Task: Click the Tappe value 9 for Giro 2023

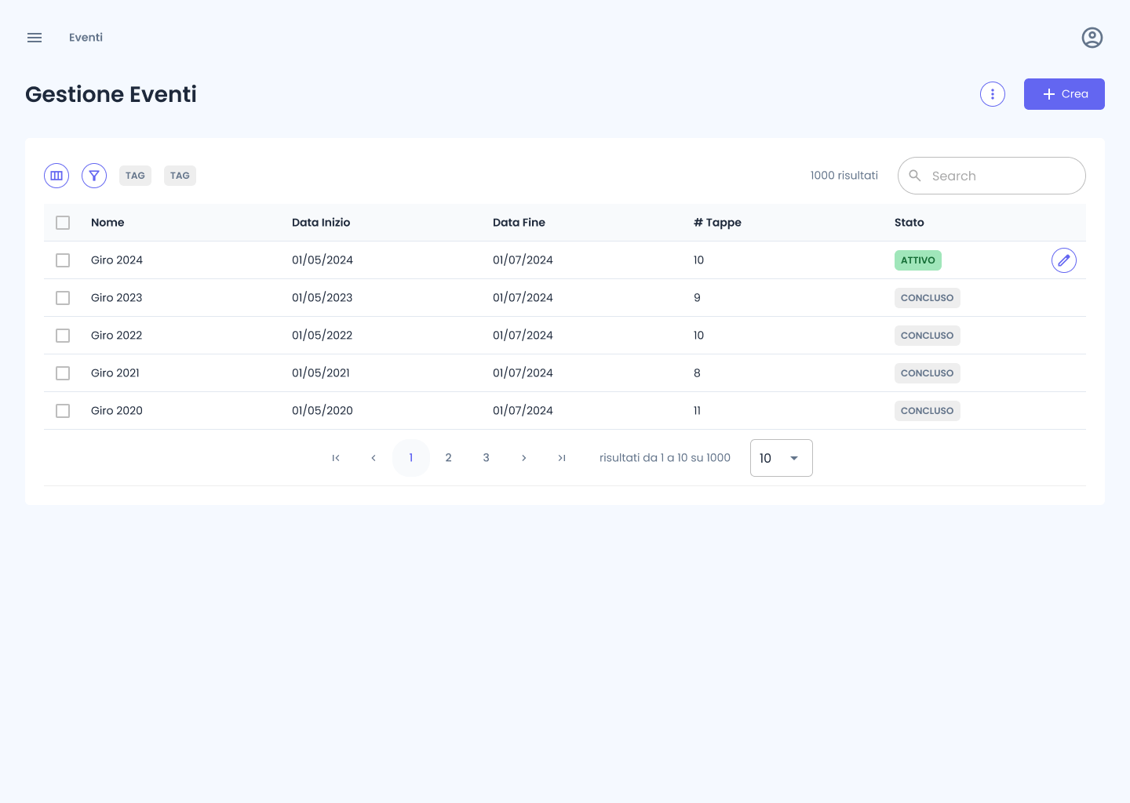Action: pos(697,298)
